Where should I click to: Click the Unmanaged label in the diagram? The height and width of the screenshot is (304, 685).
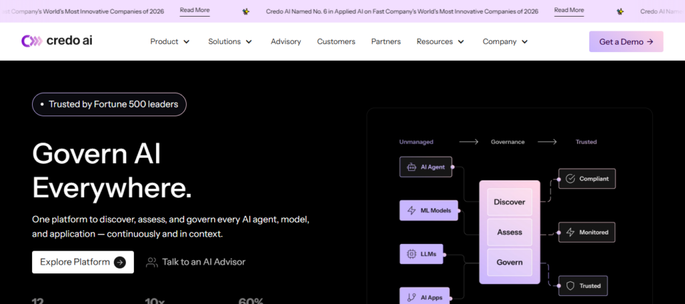click(x=416, y=142)
